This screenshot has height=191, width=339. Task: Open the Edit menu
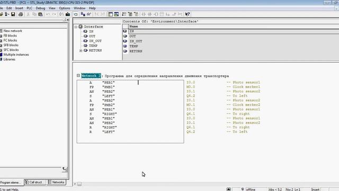coord(9,8)
